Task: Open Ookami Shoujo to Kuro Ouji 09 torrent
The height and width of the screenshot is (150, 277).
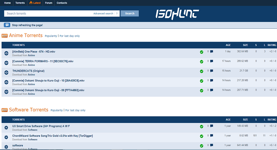Action: (x=48, y=90)
